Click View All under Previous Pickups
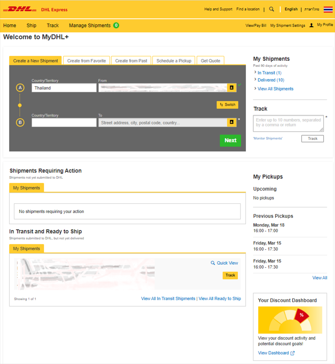 click(x=320, y=278)
